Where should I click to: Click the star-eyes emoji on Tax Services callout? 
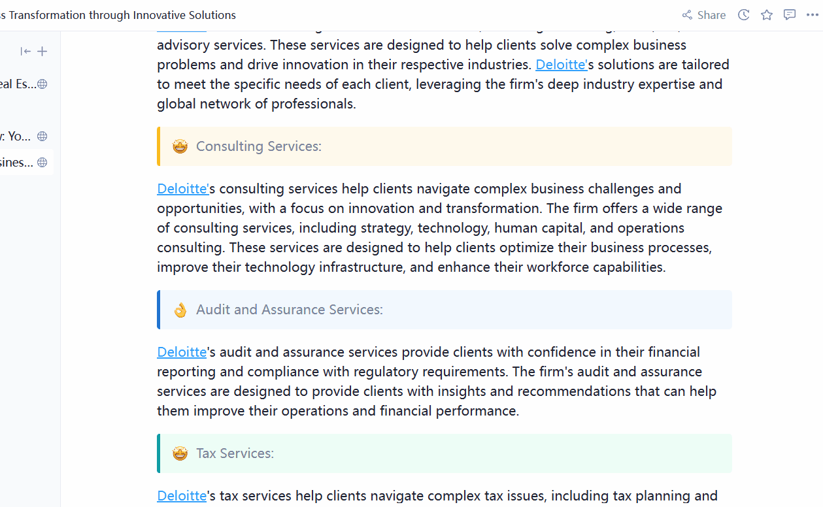180,453
